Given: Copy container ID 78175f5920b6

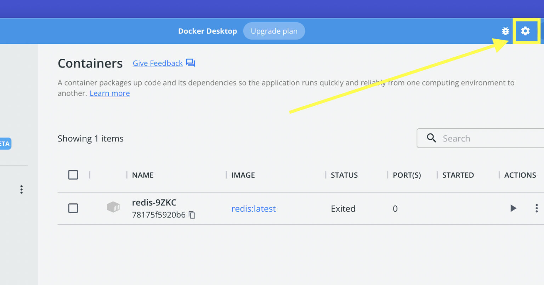Looking at the screenshot, I should (x=192, y=215).
